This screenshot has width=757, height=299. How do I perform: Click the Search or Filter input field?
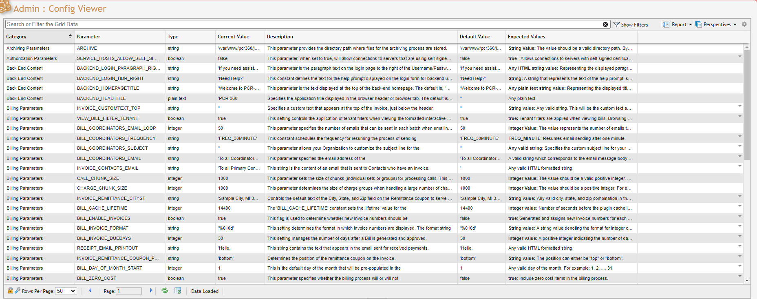pyautogui.click(x=302, y=24)
